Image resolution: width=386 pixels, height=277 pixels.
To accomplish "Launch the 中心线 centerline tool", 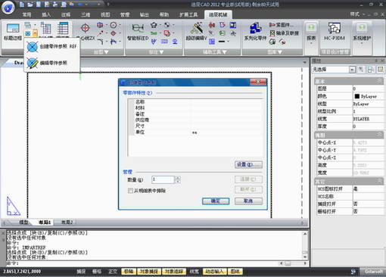I will coord(86,32).
